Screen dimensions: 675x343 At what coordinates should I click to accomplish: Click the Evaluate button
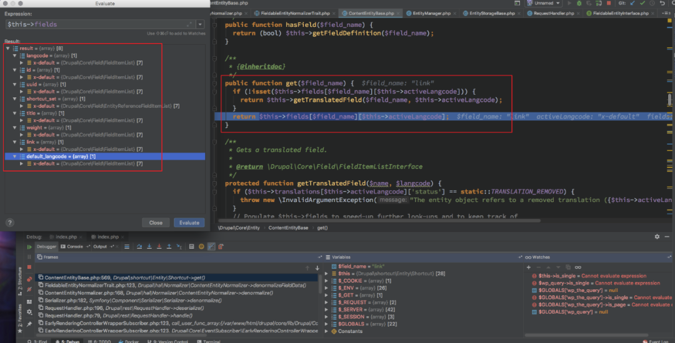(189, 223)
